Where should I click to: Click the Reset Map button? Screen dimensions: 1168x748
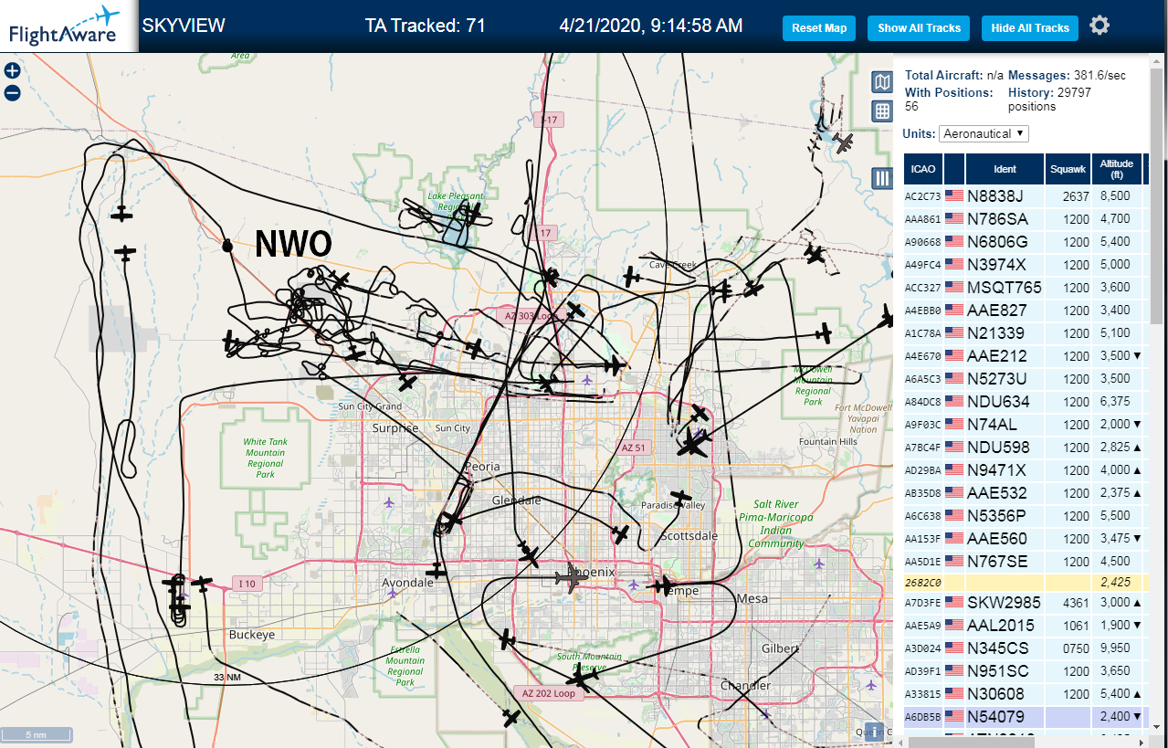pos(819,28)
